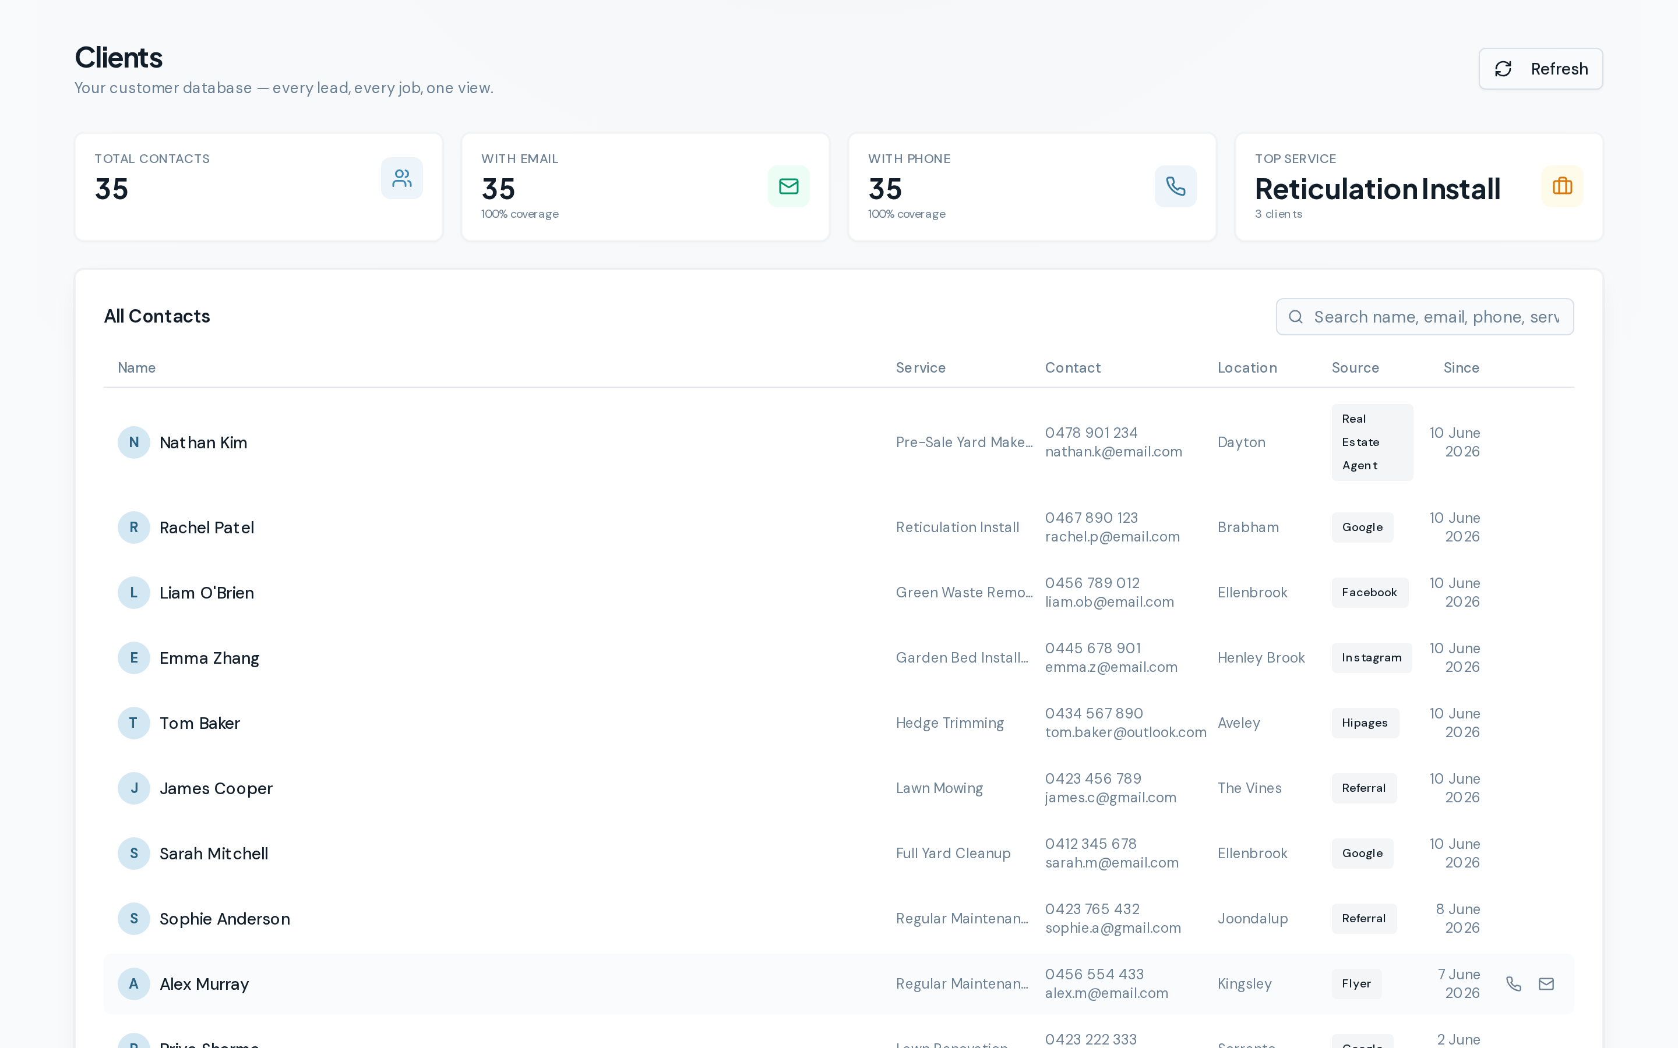Screen dimensions: 1678x1048
Task: Click the Contact column header
Action: 1073,367
